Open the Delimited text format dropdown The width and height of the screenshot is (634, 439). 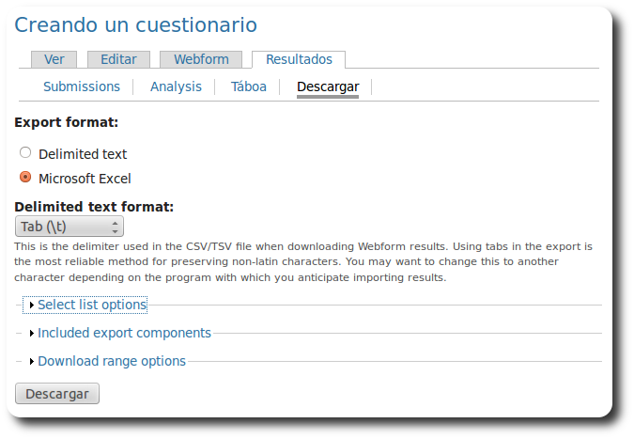[70, 227]
